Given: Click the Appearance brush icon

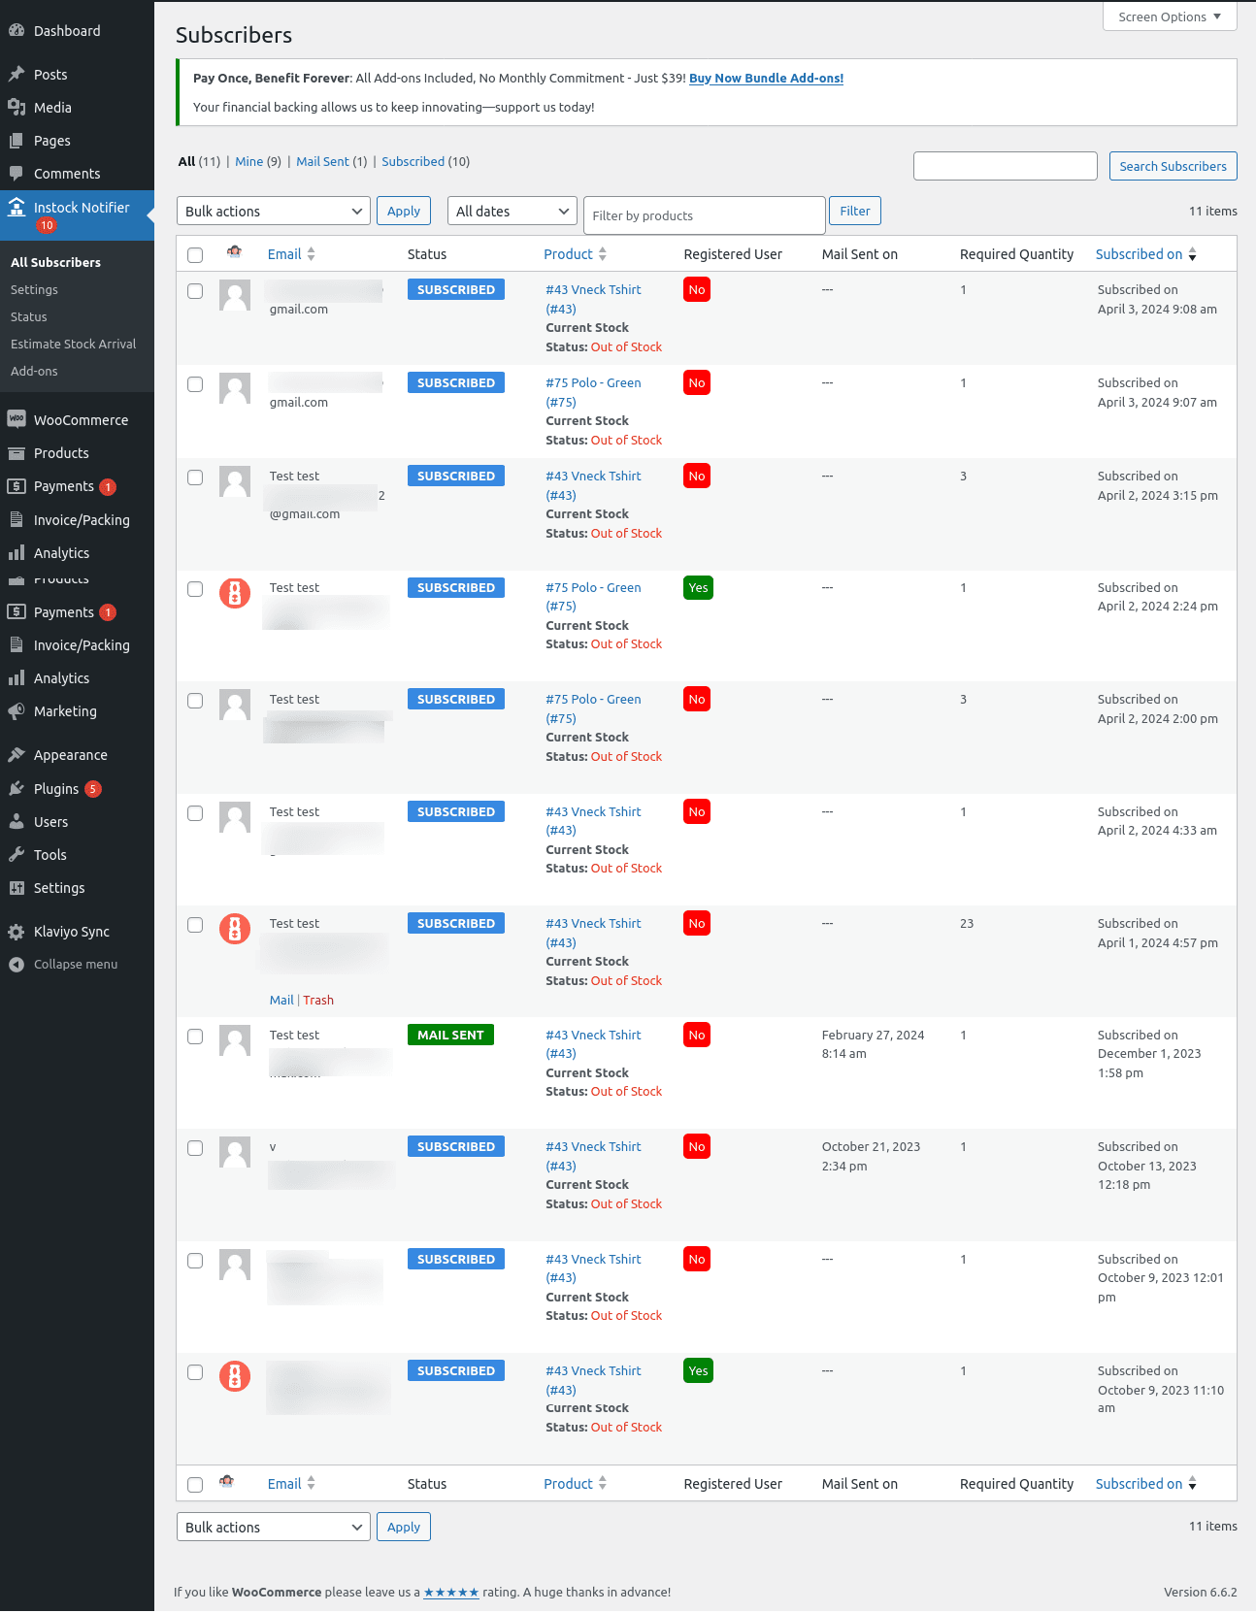Looking at the screenshot, I should 17,754.
